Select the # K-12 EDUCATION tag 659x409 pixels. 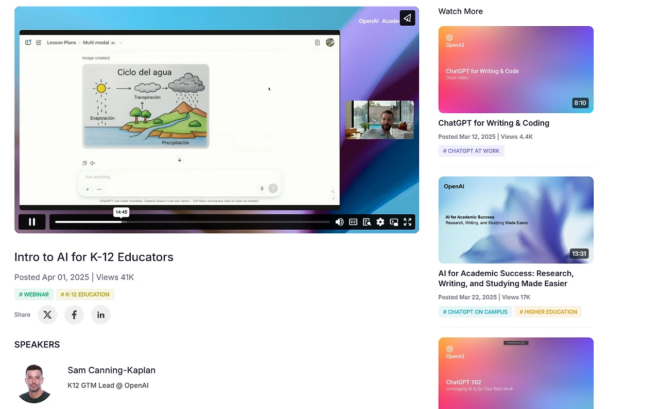pyautogui.click(x=85, y=294)
